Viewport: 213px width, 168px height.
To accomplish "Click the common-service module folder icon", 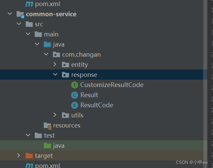I will (x=20, y=14).
